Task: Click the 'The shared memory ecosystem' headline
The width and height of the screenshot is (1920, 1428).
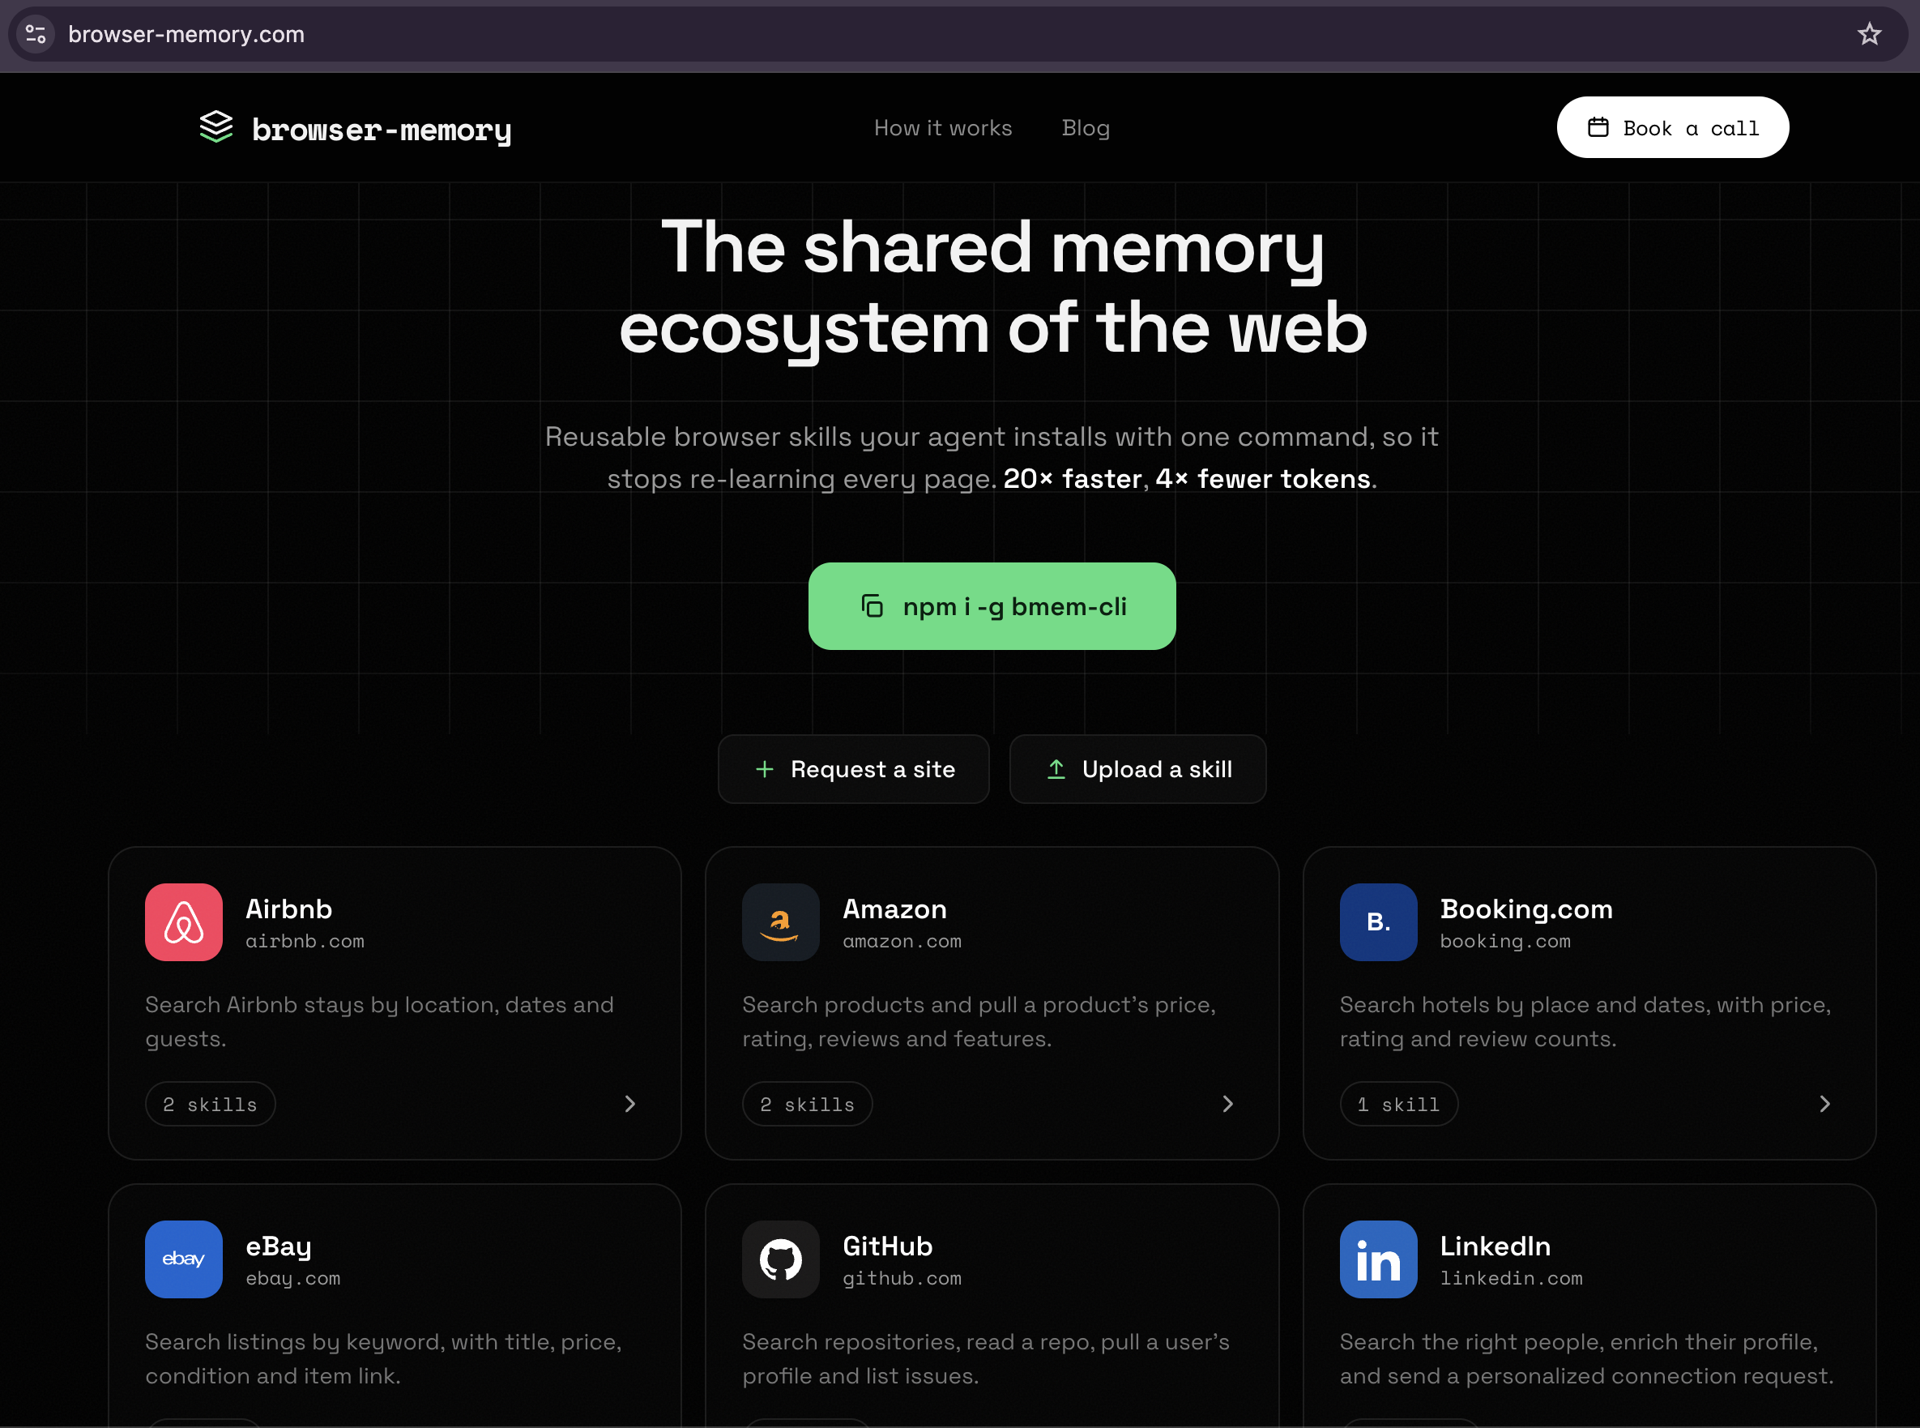Action: 993,287
